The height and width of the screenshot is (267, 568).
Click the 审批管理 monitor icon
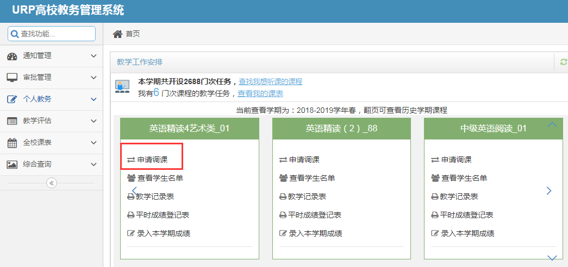pos(13,78)
